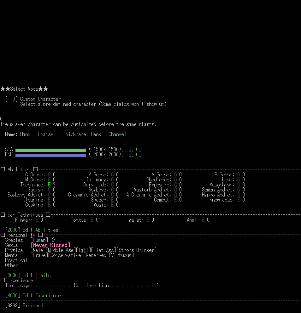Viewport: 301px width, 313px height.
Task: Open the [3000] Edit Traits option
Action: click(x=28, y=275)
